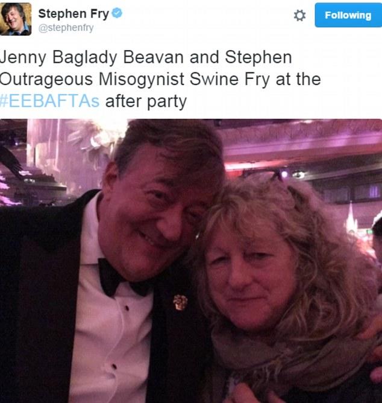The height and width of the screenshot is (403, 382).
Task: Open the #EEBAFTAs hashtag
Action: (x=49, y=101)
